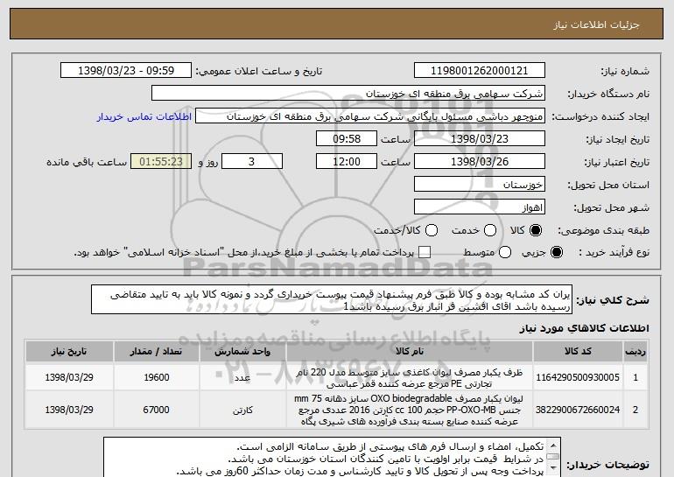Choose متوسط purchase process radio
This screenshot has width=674, height=477.
[x=505, y=252]
